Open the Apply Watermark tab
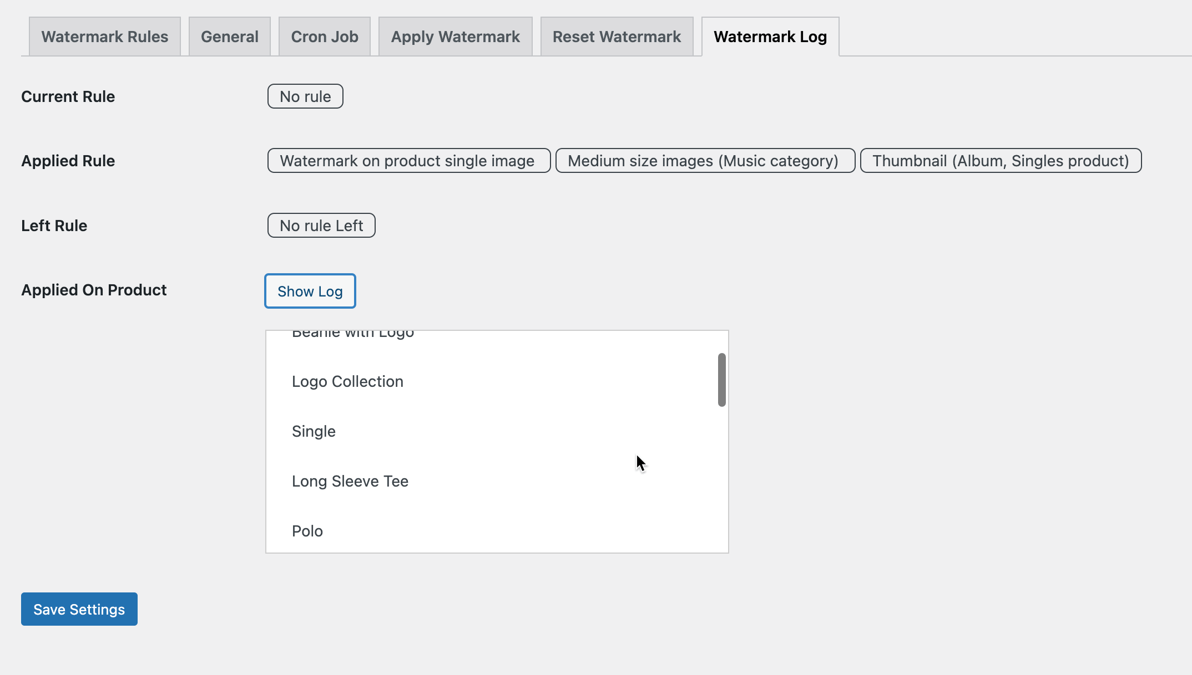Screen dimensions: 1192x675 (455, 36)
